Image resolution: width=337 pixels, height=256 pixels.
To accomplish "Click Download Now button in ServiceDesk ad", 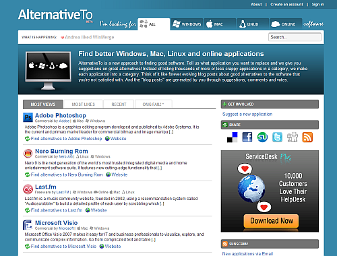I will tap(271, 221).
